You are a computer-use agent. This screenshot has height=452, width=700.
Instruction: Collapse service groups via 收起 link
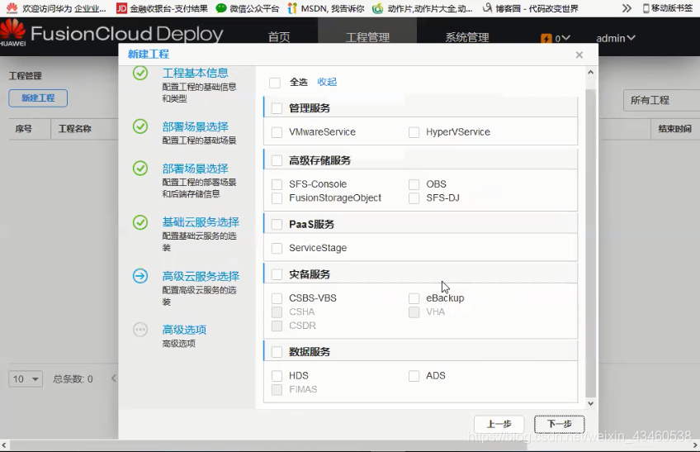327,82
